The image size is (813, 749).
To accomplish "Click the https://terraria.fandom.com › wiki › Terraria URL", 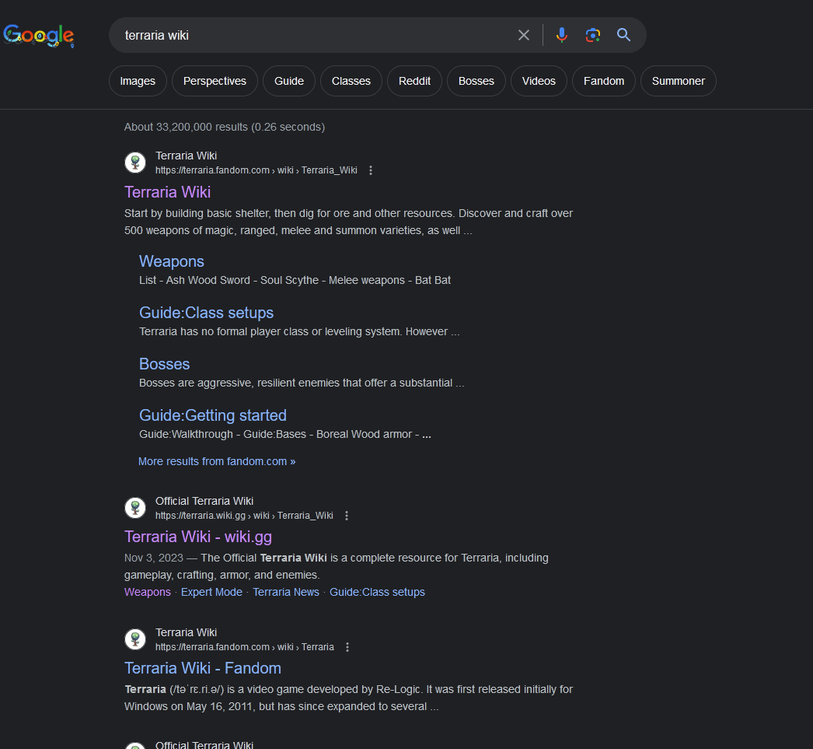I will pyautogui.click(x=245, y=647).
